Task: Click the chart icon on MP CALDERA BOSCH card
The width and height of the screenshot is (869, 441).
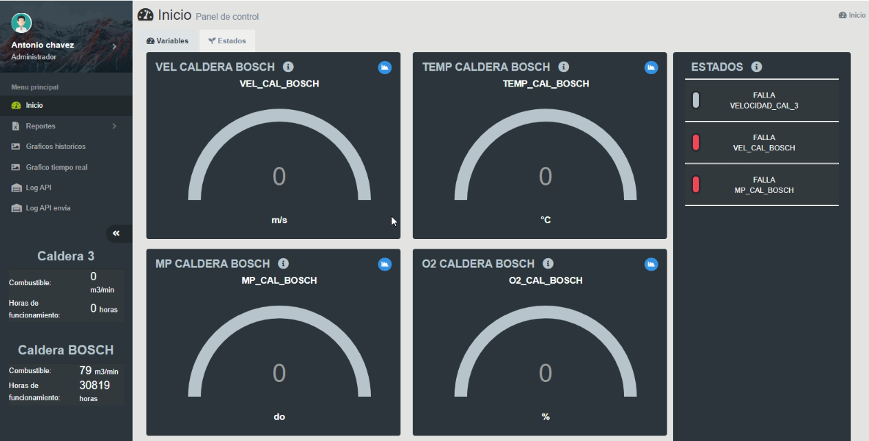Action: [385, 264]
